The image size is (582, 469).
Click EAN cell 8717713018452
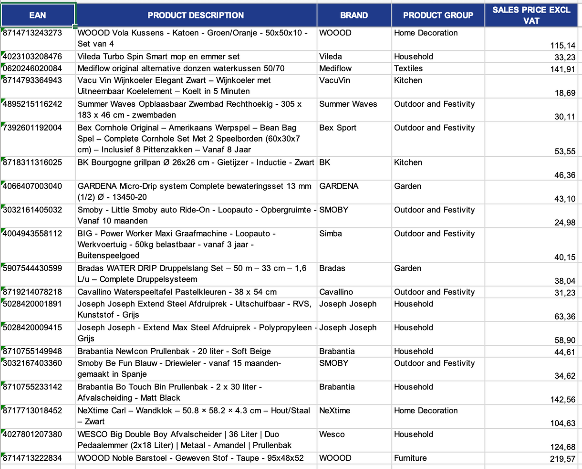coord(38,416)
